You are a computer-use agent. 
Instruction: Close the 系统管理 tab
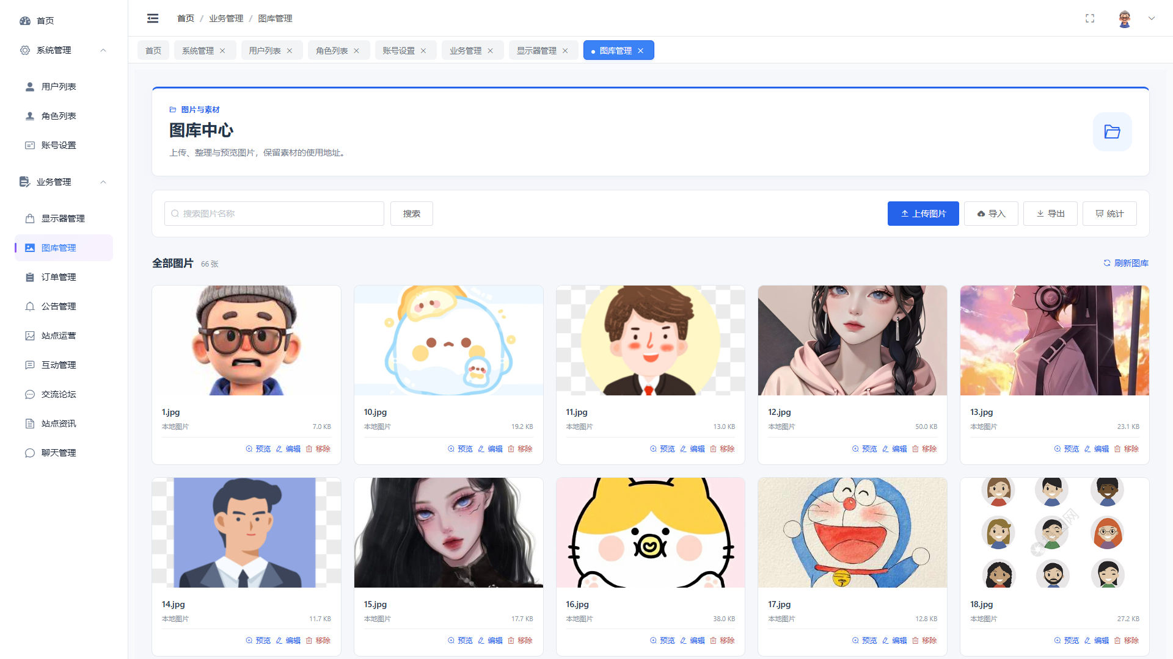point(222,51)
